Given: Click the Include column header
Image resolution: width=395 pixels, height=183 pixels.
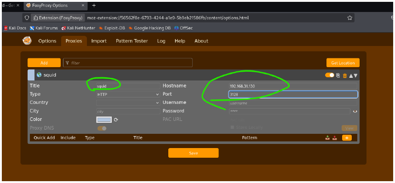Looking at the screenshot, I should point(68,137).
